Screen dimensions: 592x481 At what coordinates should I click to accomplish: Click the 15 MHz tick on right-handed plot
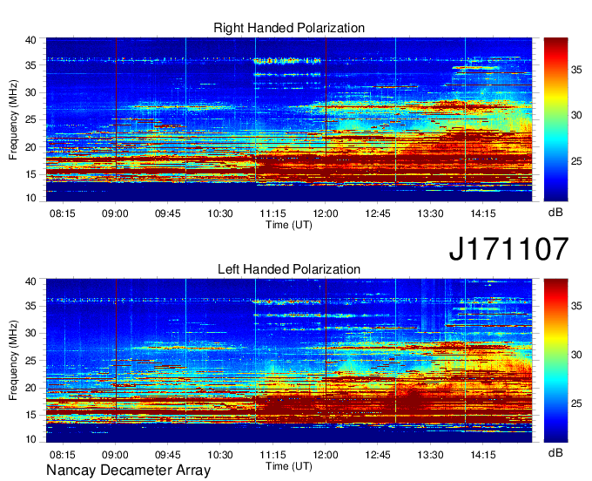pos(31,174)
